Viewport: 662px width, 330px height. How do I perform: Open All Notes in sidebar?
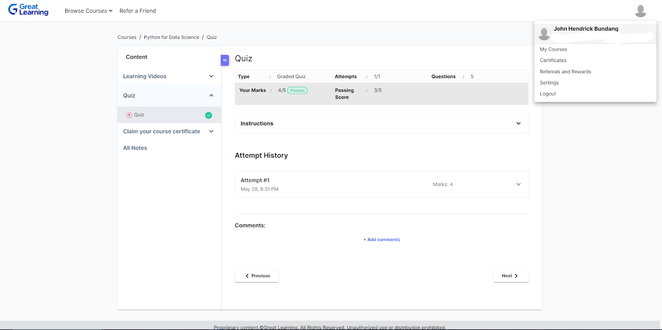tap(135, 148)
